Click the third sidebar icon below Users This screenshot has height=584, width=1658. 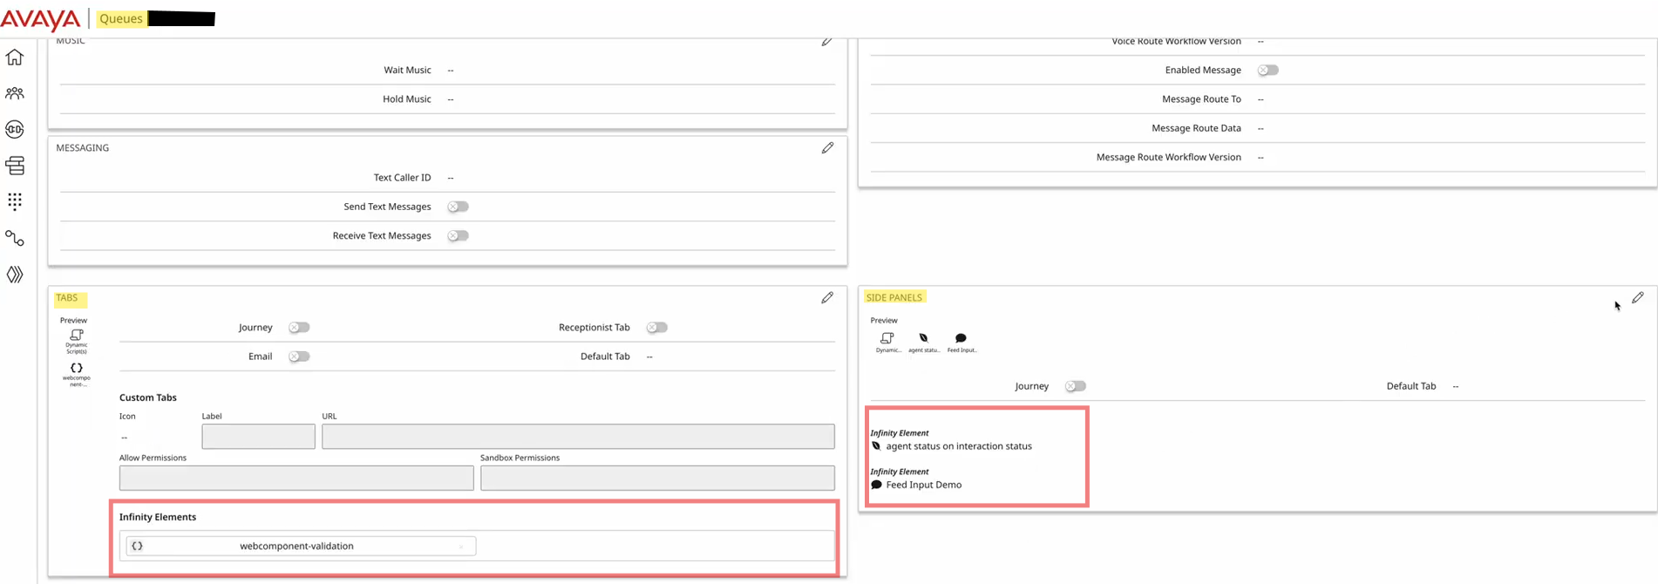(15, 129)
